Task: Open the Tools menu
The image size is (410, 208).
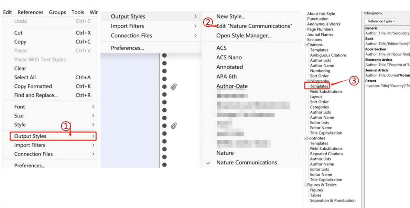Action: pyautogui.click(x=78, y=12)
